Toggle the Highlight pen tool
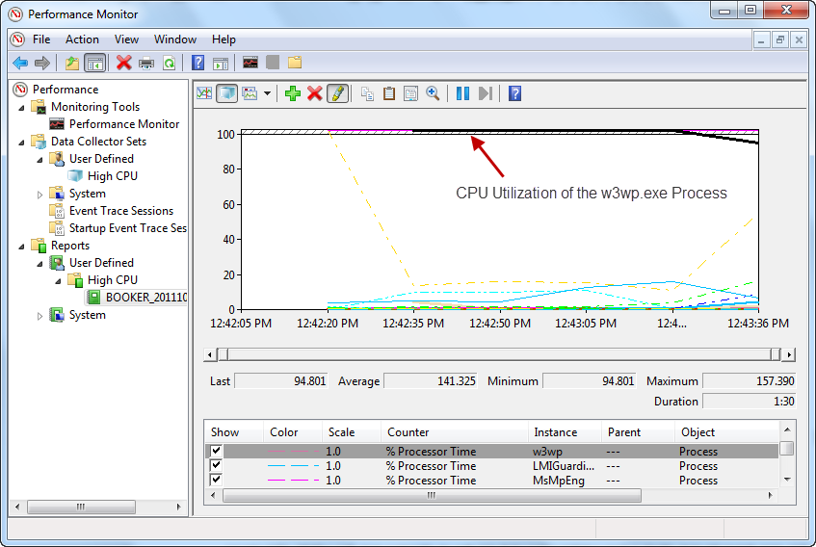Image resolution: width=816 pixels, height=547 pixels. (336, 93)
